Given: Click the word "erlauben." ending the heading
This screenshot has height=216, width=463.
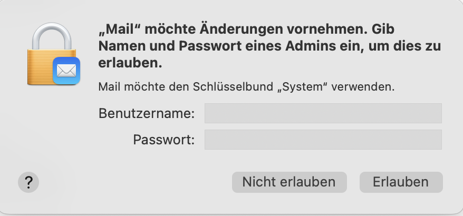Looking at the screenshot, I should click(x=130, y=63).
